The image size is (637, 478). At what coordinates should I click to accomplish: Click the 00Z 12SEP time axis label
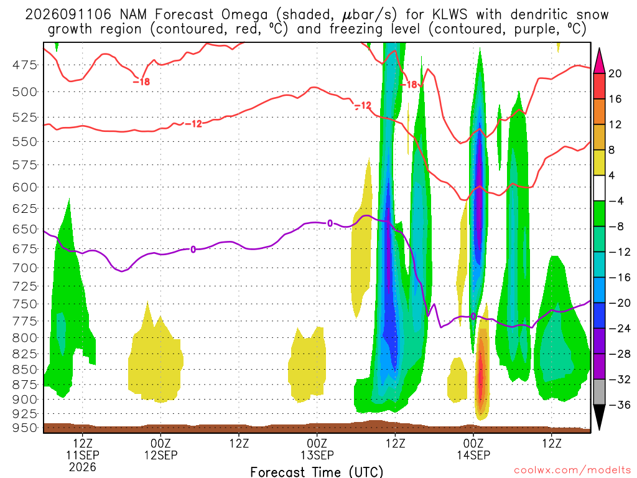tap(161, 449)
